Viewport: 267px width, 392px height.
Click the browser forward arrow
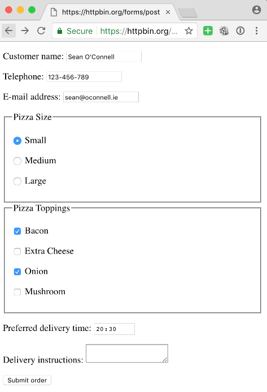(x=25, y=31)
